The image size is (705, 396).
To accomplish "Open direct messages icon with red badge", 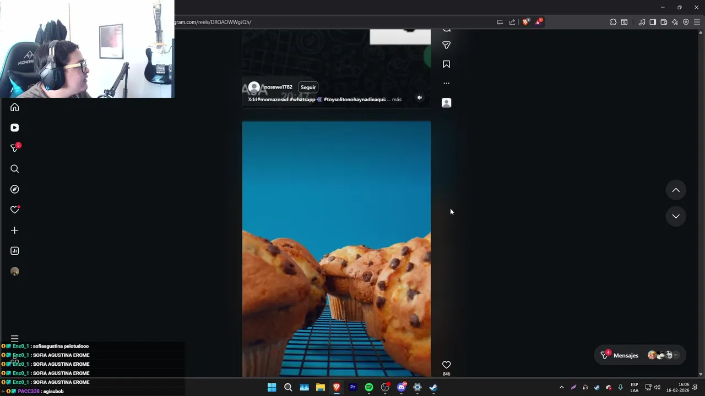I will [x=15, y=147].
